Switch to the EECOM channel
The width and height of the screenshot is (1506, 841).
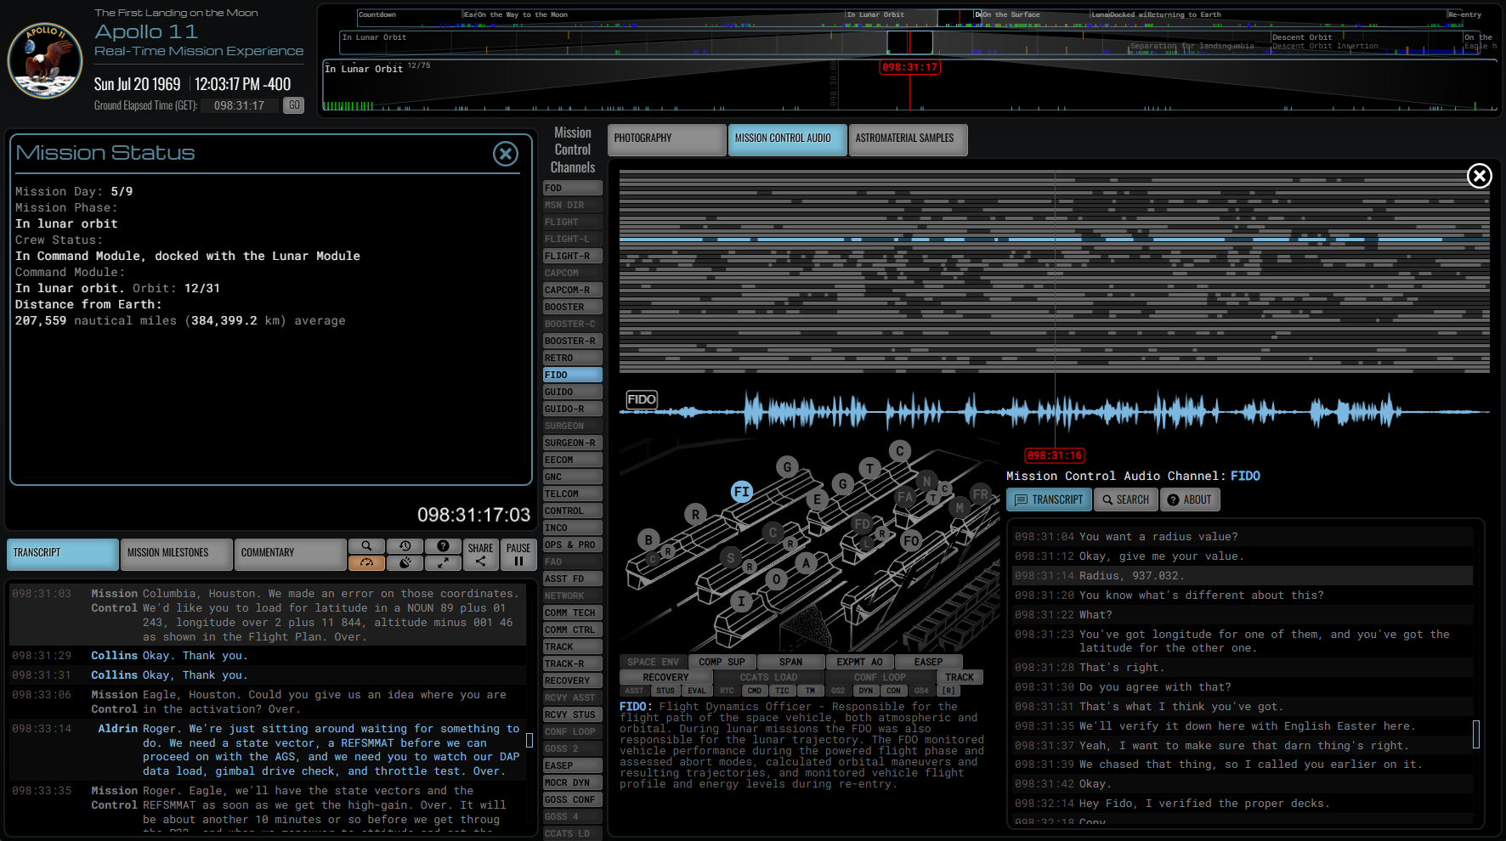coord(573,460)
